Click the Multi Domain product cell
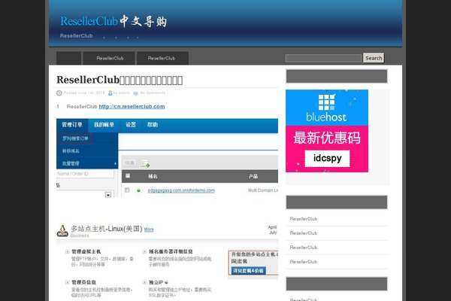The height and width of the screenshot is (301, 451). [263, 190]
